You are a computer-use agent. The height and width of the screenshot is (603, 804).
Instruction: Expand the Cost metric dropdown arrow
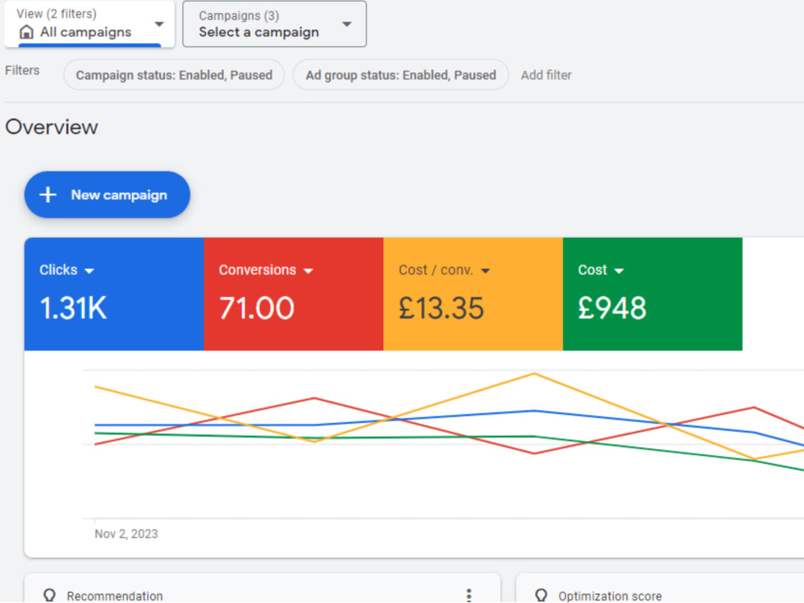coord(619,271)
